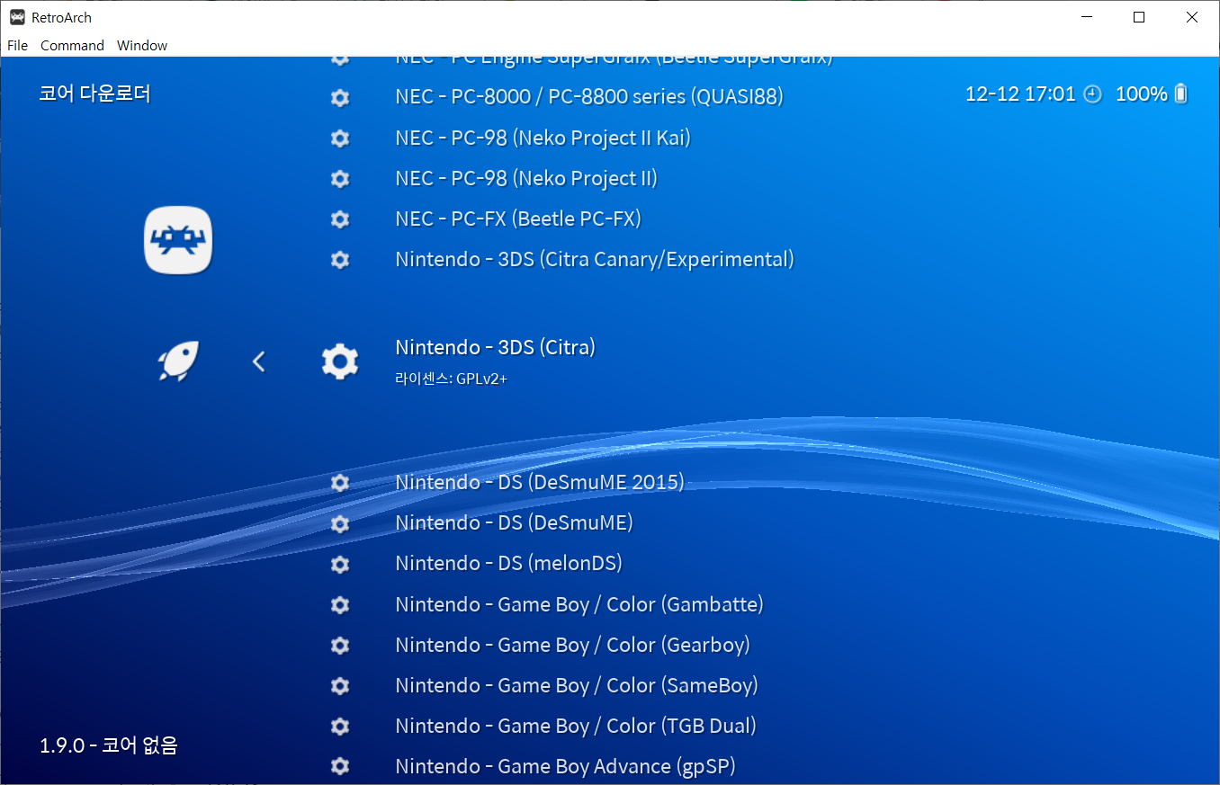
Task: Click gear icon beside Beetle PC-FX
Action: coord(340,219)
